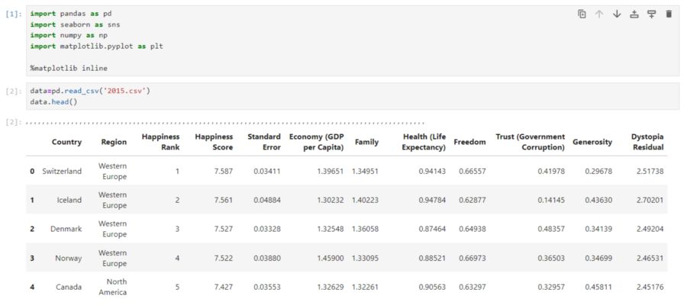The width and height of the screenshot is (687, 305).
Task: Click the Happiness Rank column header
Action: click(x=160, y=142)
